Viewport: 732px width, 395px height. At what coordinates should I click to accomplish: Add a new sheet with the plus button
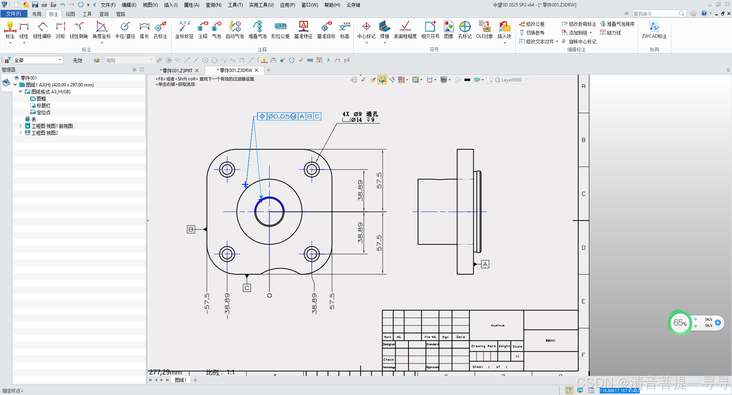pos(195,380)
